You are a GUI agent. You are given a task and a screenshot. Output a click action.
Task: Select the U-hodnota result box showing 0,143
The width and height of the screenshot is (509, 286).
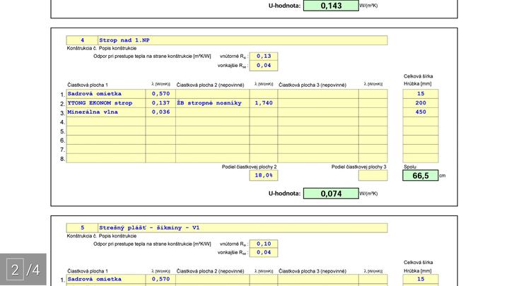[x=331, y=6]
